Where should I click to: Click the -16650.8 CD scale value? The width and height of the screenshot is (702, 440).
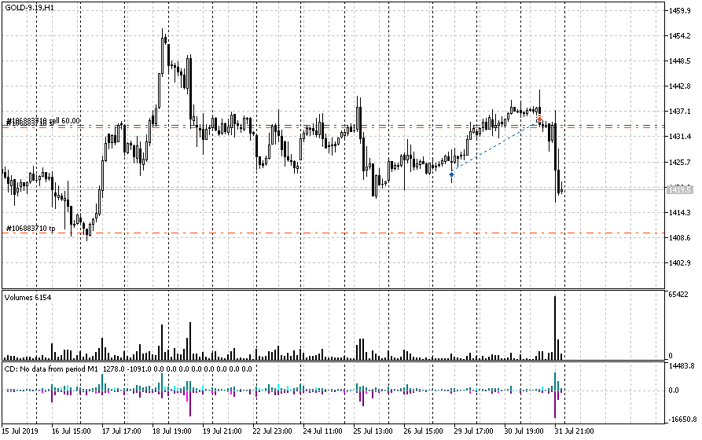[x=681, y=420]
